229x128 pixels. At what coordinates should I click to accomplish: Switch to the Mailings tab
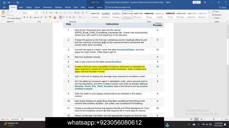[x=58, y=7]
